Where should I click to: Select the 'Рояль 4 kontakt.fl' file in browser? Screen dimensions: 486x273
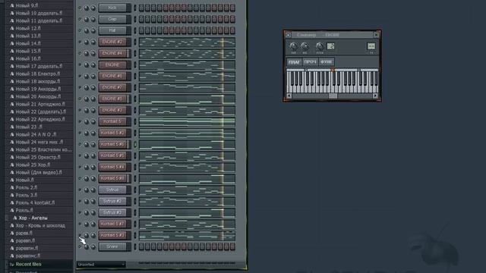click(x=35, y=202)
